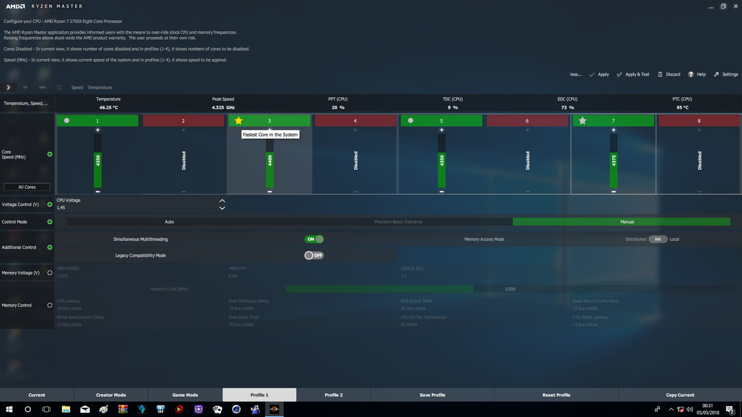This screenshot has width=742, height=417.
Task: Turn off Simultaneous Multithreading switch
Action: pos(314,239)
